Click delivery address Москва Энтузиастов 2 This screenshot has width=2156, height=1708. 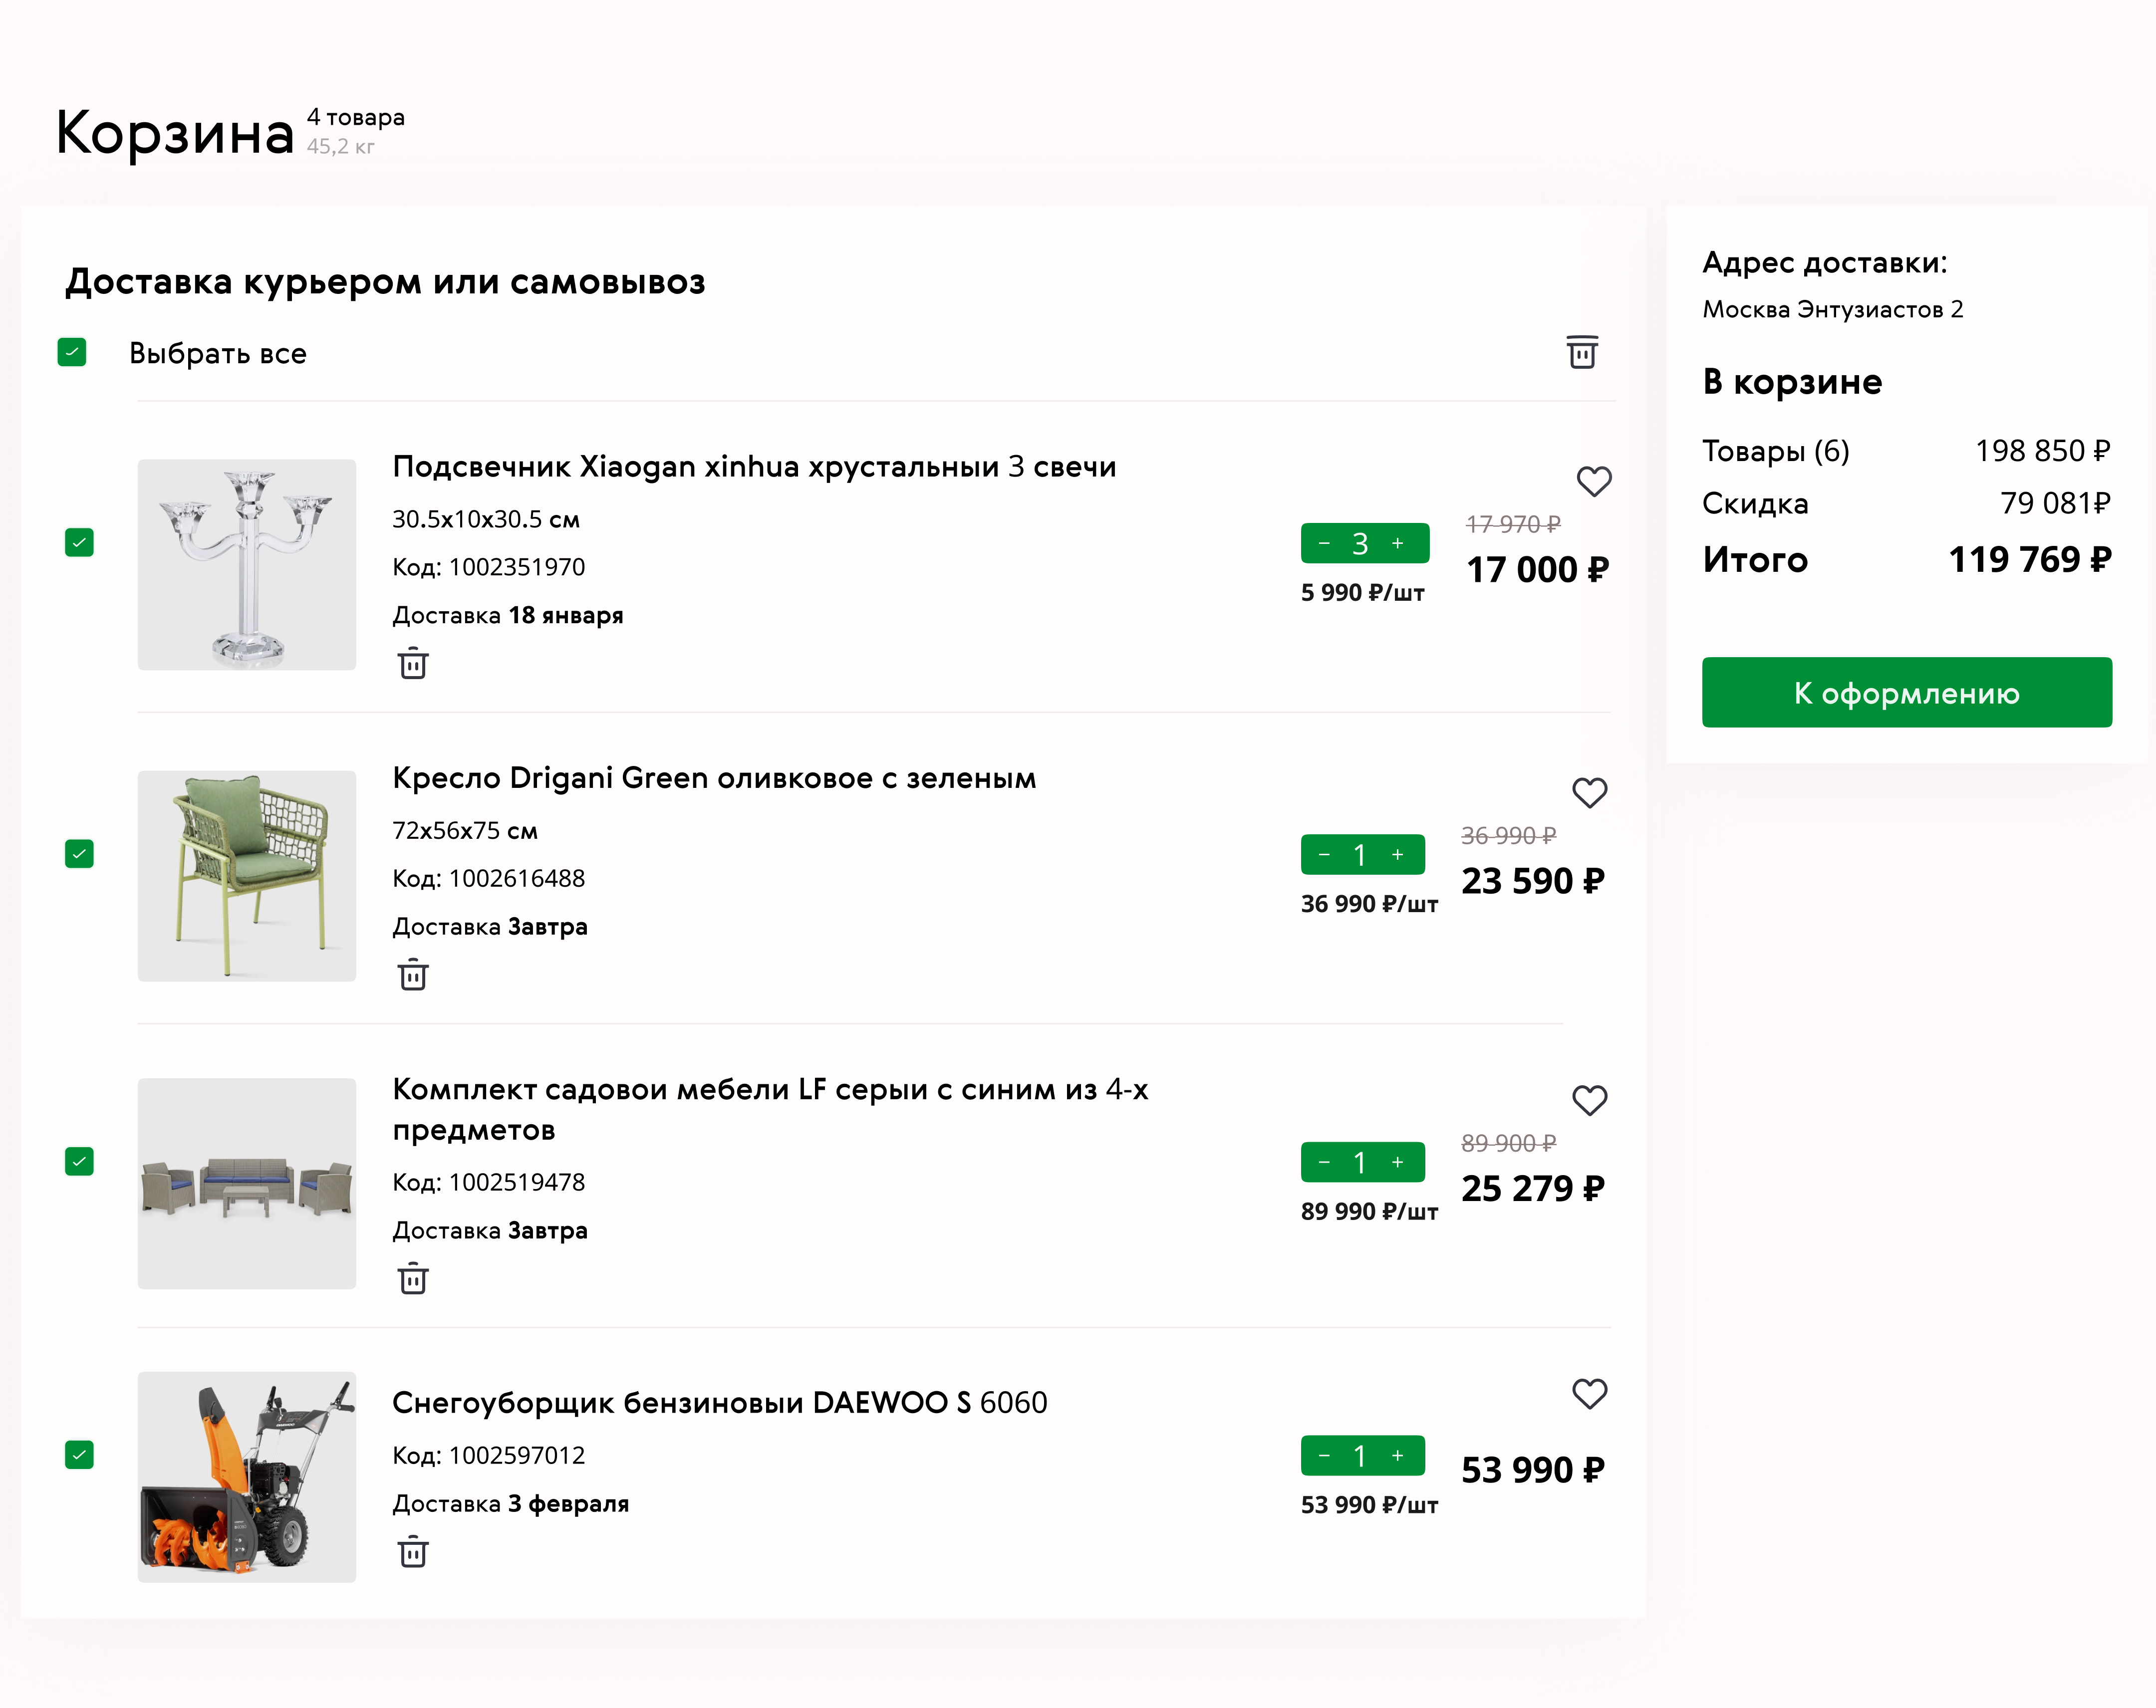pos(1832,309)
